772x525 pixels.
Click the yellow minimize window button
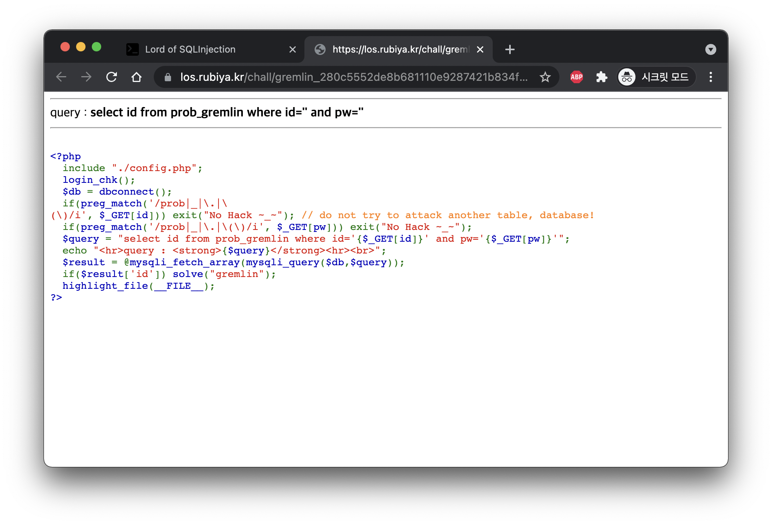tap(81, 47)
